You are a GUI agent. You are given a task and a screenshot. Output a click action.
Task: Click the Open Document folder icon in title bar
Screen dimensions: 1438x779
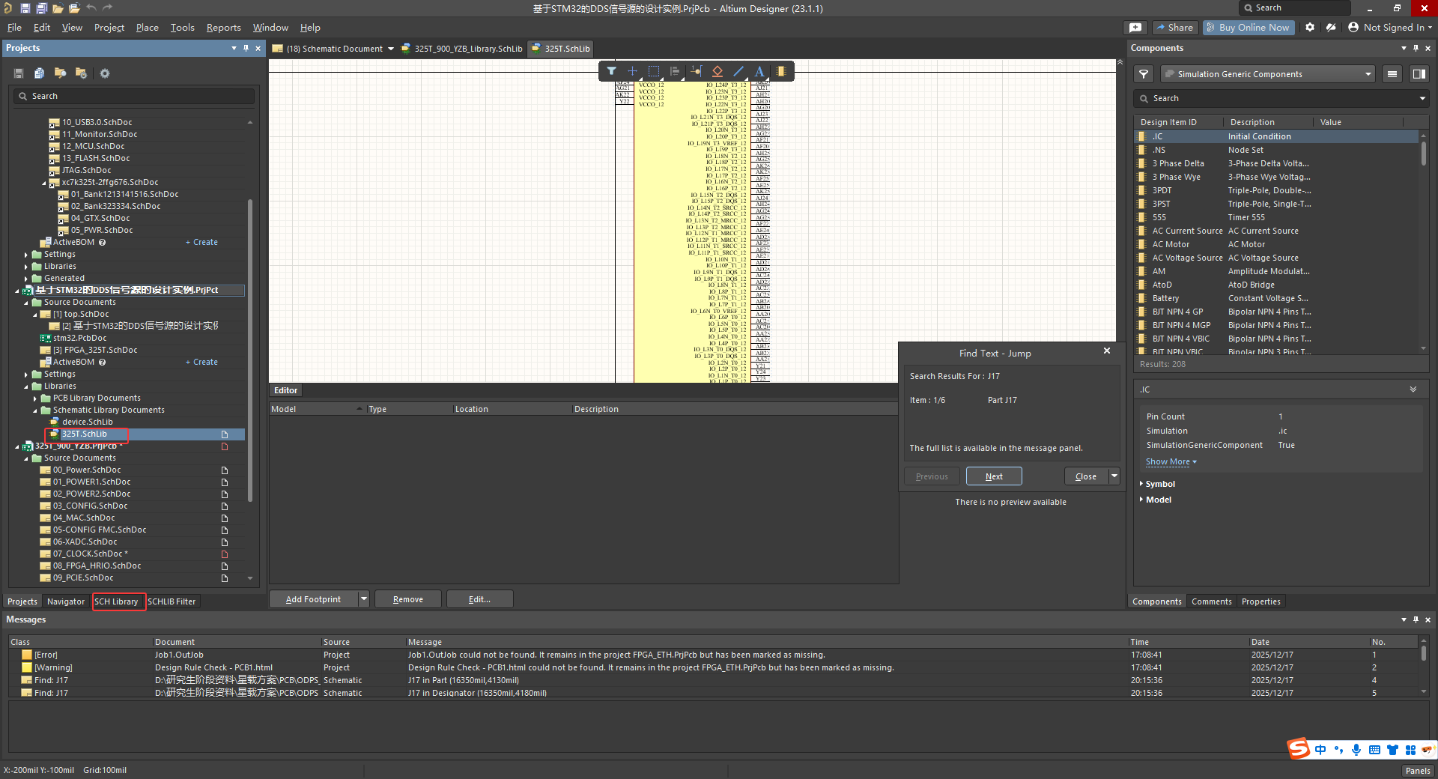[58, 8]
